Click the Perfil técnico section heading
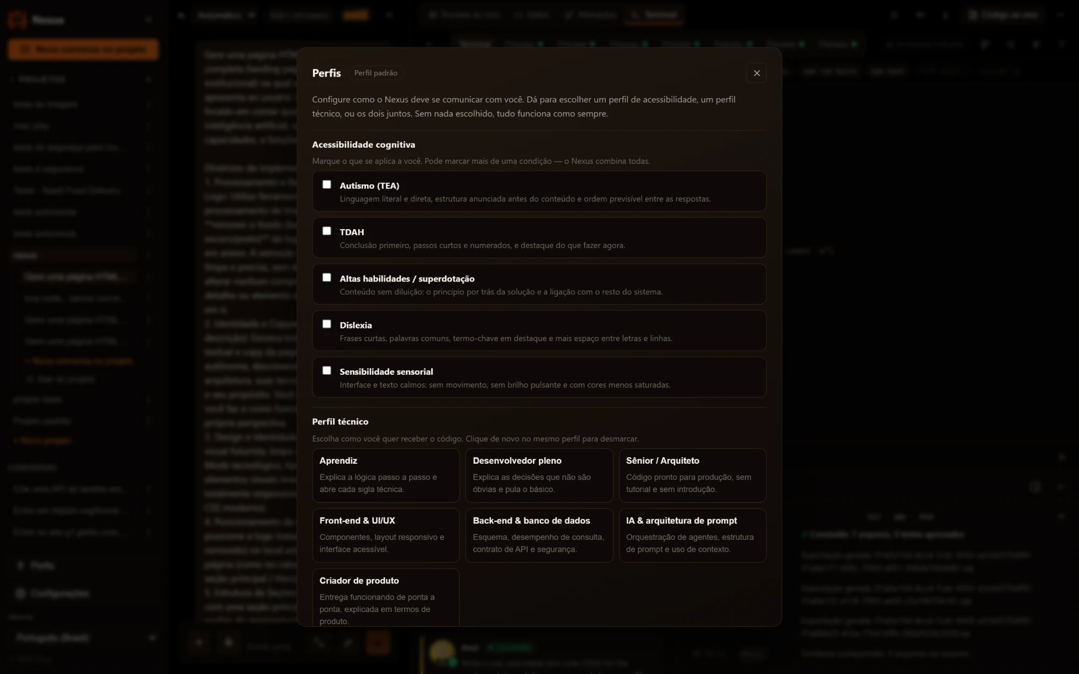The height and width of the screenshot is (674, 1079). (340, 422)
